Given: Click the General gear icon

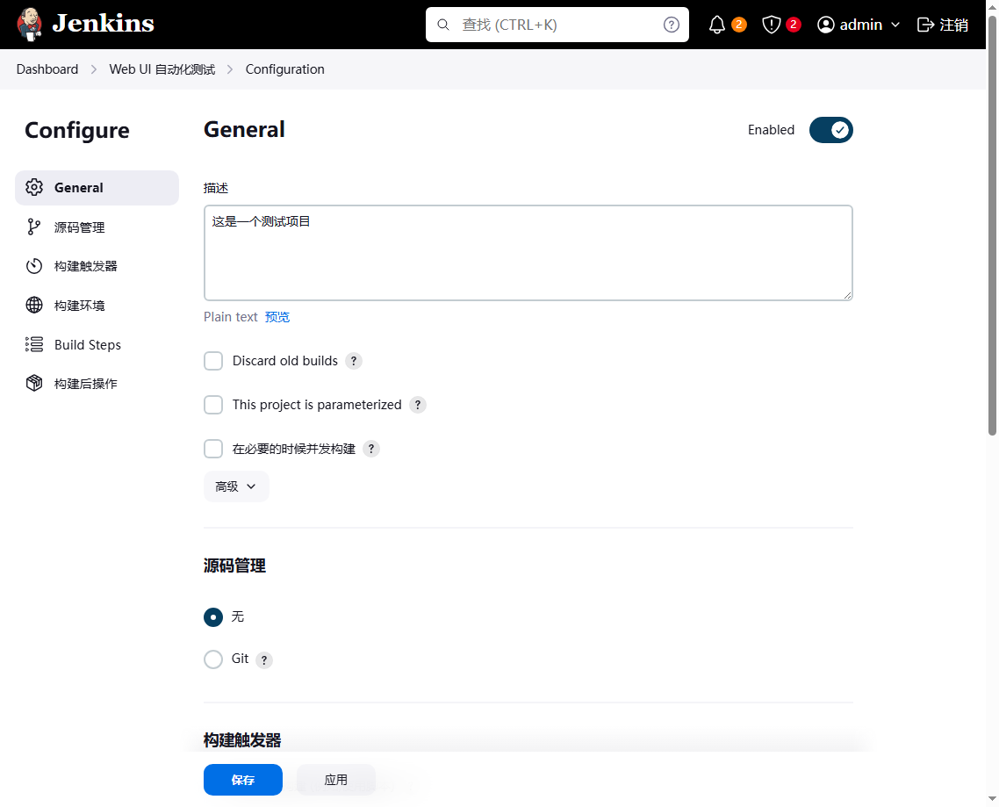Looking at the screenshot, I should 34,187.
